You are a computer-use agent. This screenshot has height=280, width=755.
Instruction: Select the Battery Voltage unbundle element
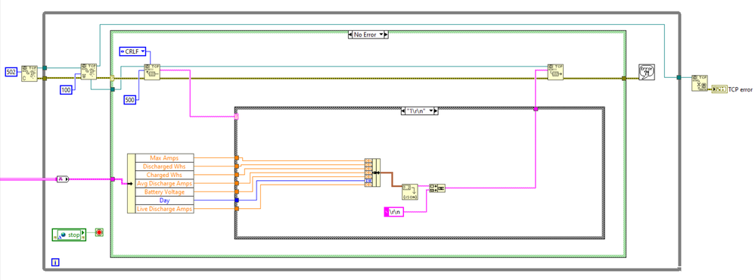click(x=165, y=191)
